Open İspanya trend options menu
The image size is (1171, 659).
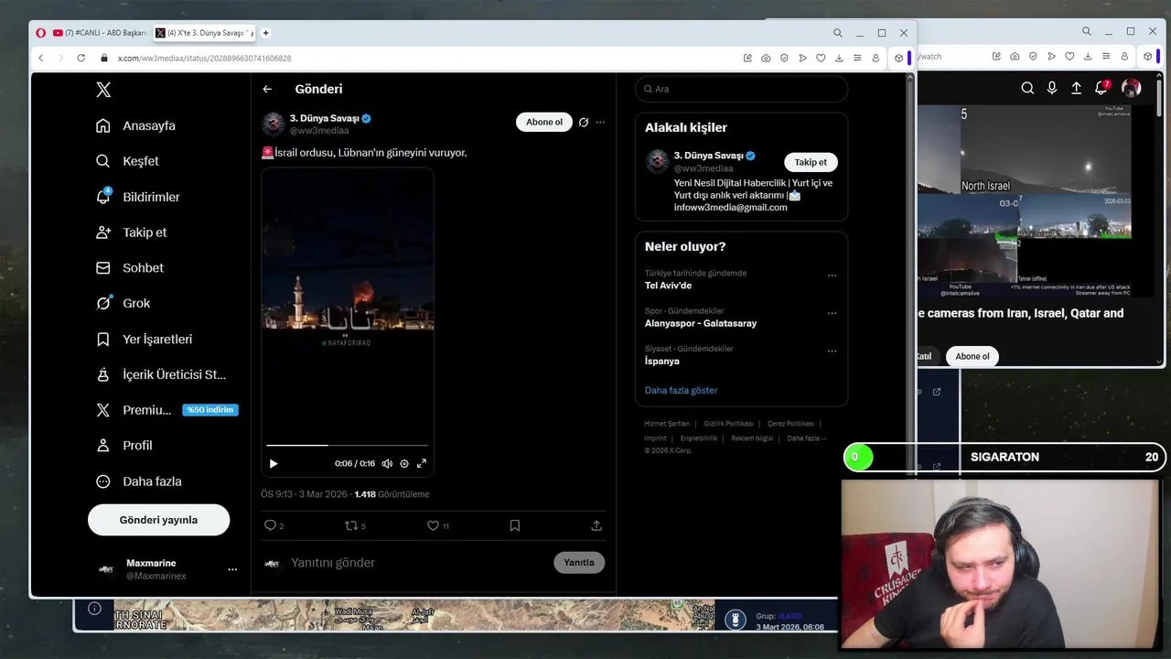click(x=832, y=351)
